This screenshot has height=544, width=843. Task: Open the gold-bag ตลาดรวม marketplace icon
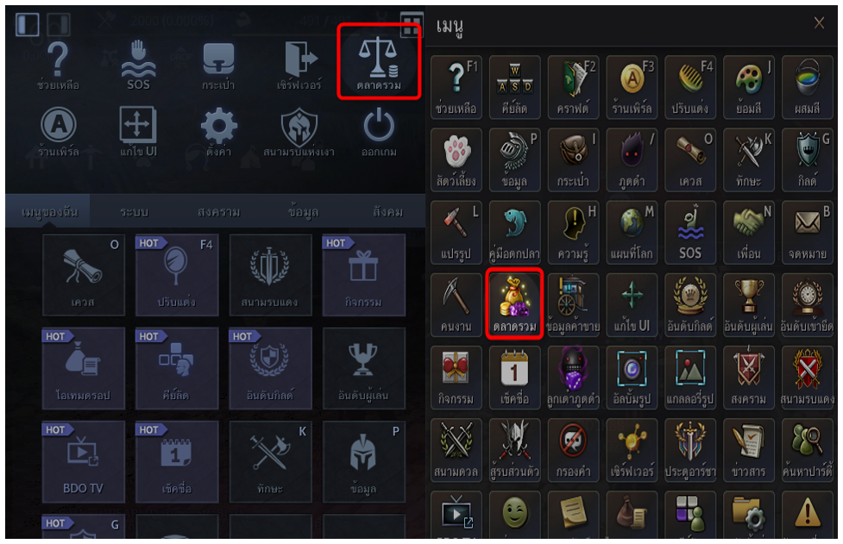(514, 304)
